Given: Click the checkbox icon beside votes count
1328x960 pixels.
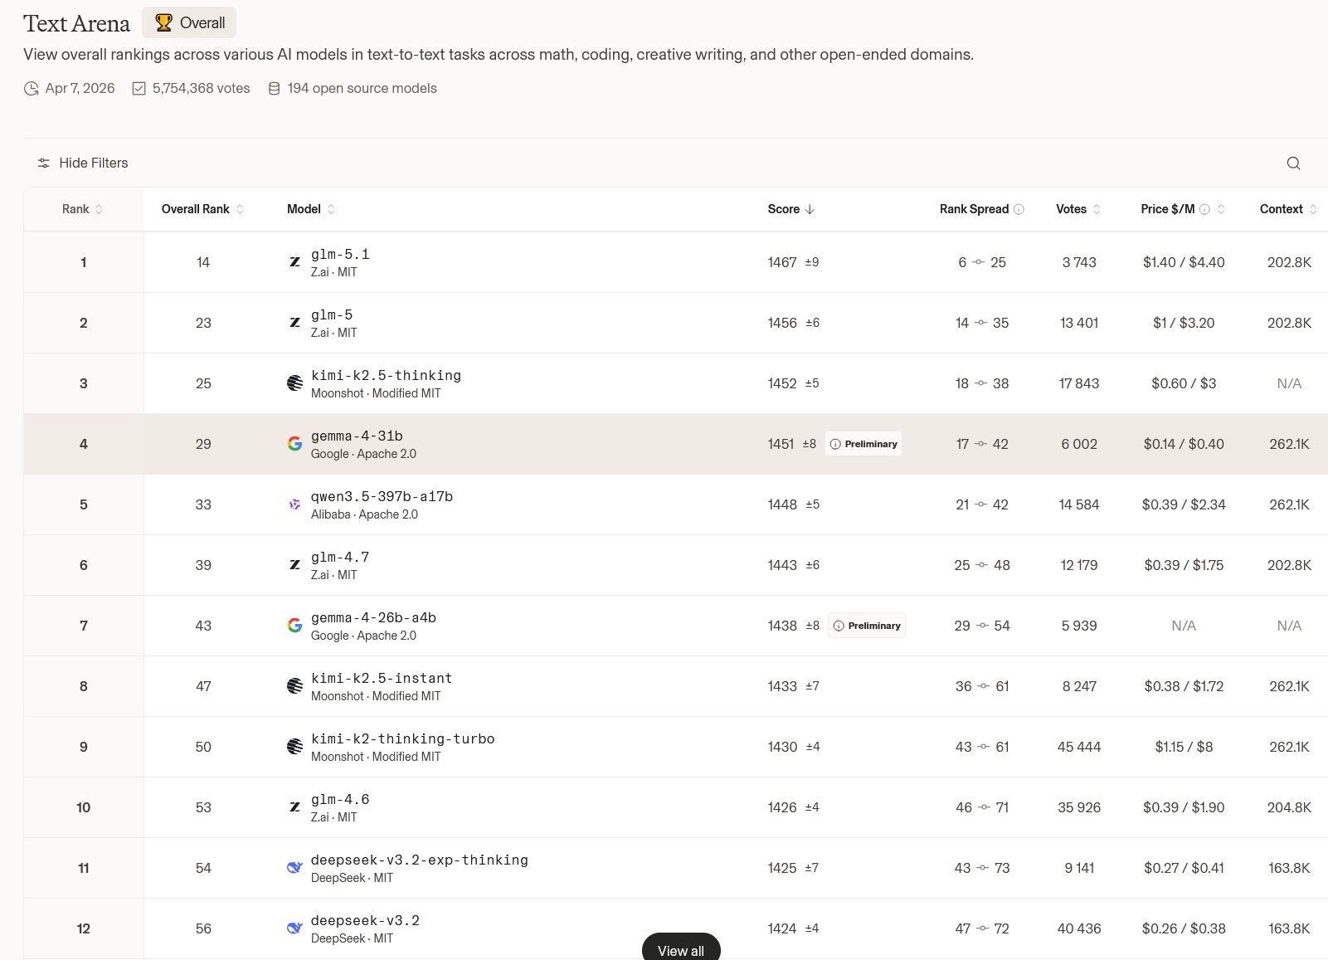Looking at the screenshot, I should click(139, 89).
